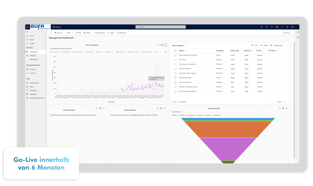The height and width of the screenshot is (186, 313).
Task: Go to Accounts in the sidebar
Action: pos(33,69)
